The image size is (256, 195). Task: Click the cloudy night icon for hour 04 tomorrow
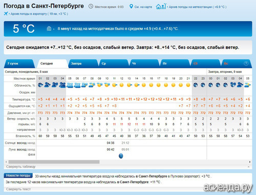240,85
